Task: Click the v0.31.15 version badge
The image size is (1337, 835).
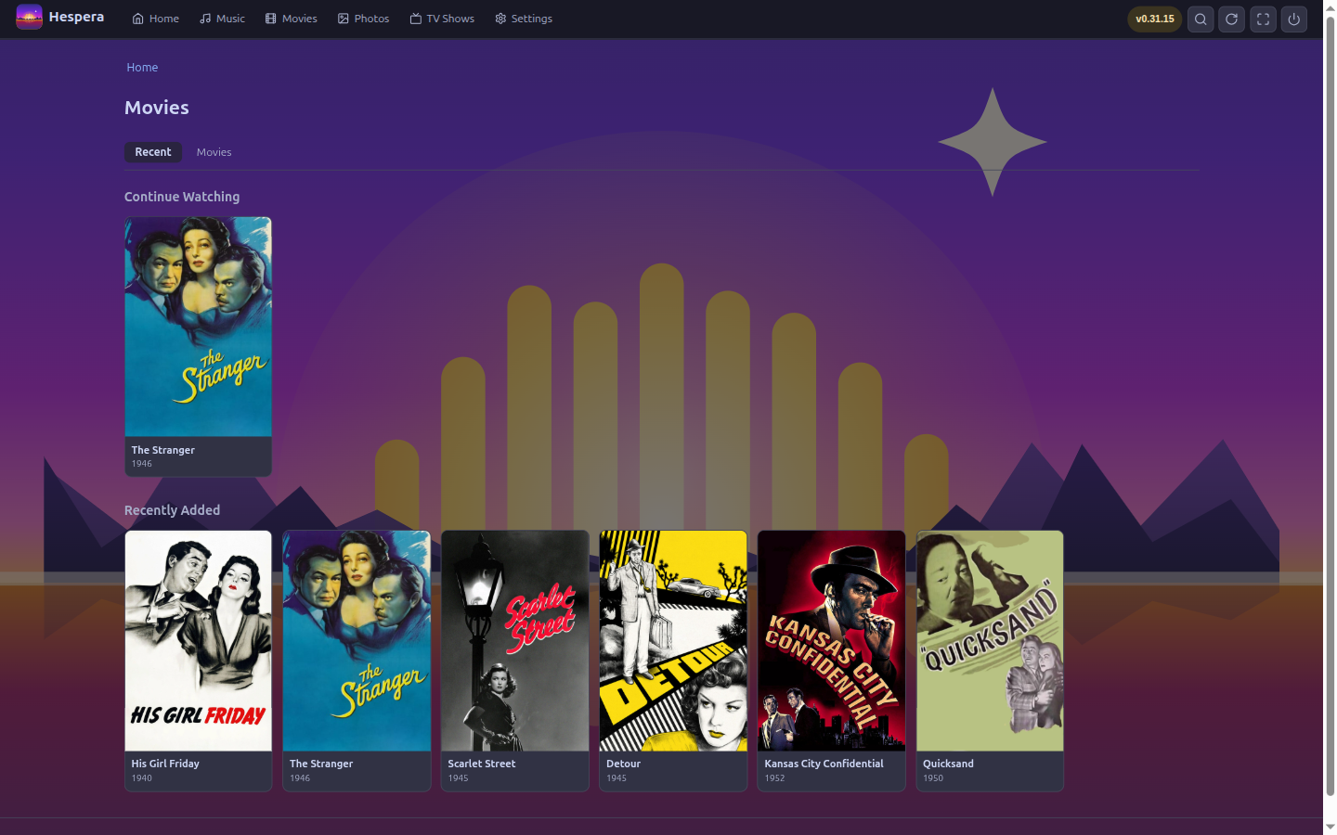Action: [1154, 19]
